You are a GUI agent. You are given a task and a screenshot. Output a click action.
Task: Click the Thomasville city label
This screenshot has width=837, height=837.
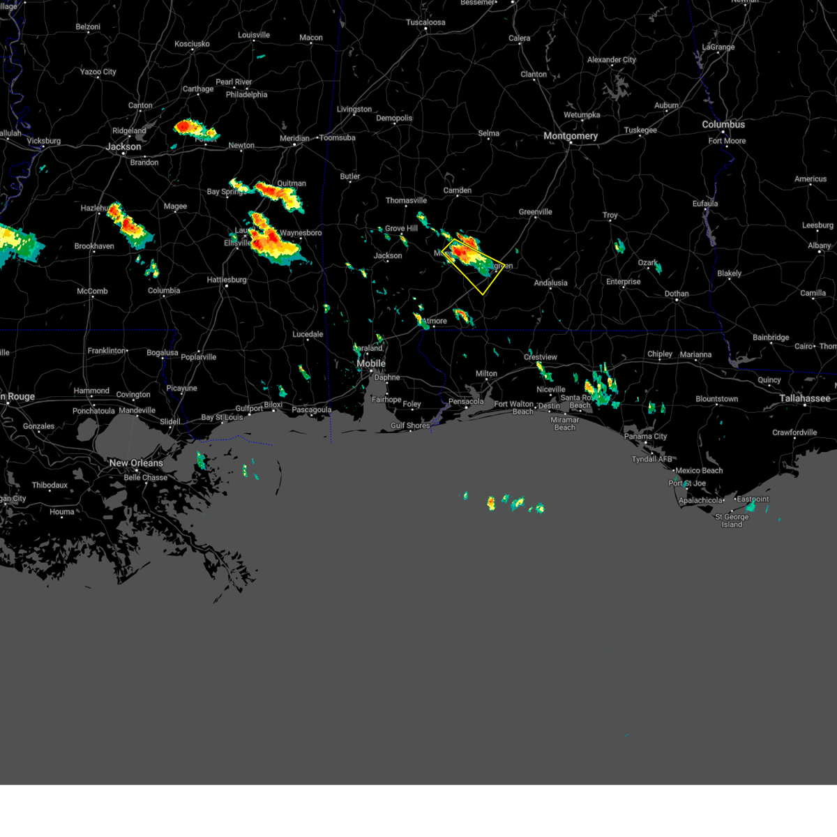[x=407, y=201]
